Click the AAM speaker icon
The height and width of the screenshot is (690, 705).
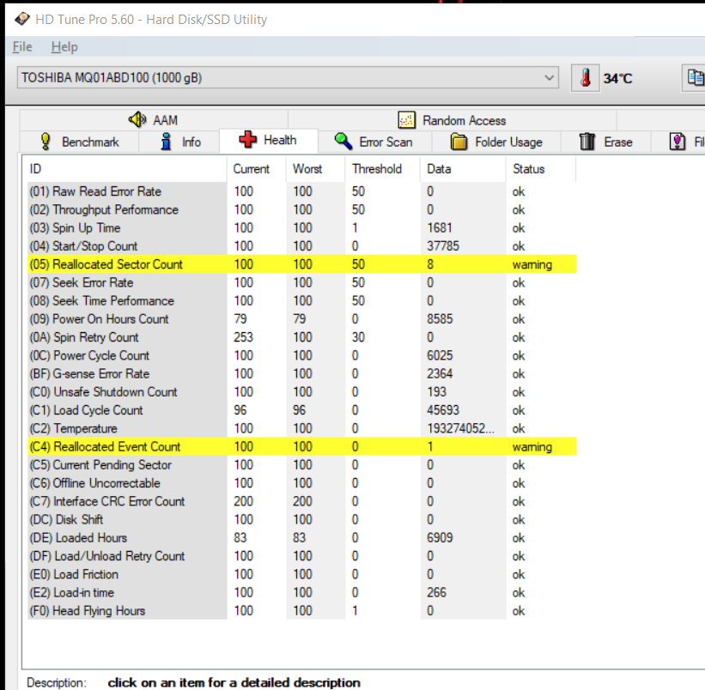(x=137, y=119)
